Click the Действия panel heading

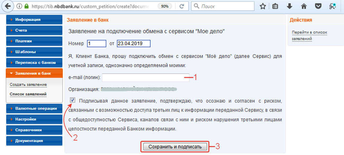[301, 20]
